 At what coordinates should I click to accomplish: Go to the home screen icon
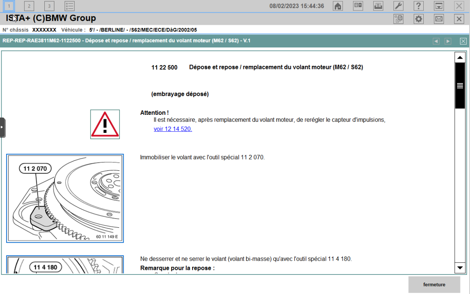[338, 6]
